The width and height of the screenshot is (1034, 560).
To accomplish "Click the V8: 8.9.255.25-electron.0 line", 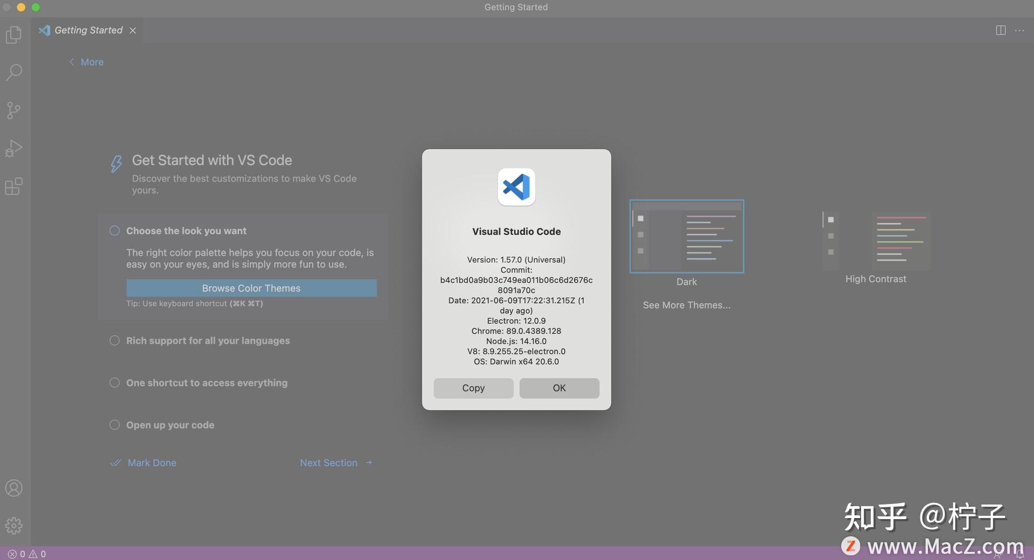I will click(516, 351).
